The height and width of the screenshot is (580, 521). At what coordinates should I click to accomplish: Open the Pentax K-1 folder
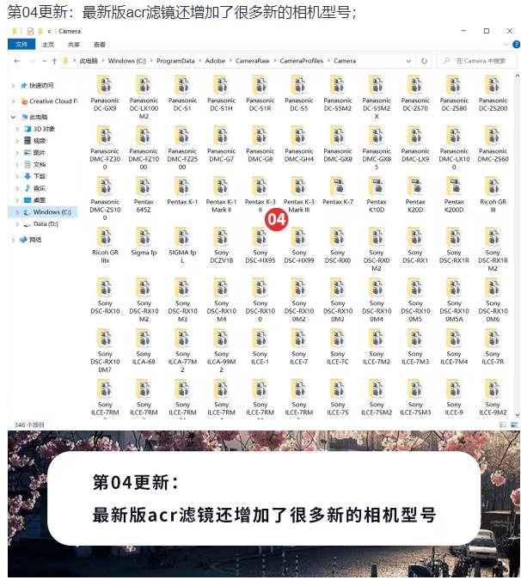(182, 191)
